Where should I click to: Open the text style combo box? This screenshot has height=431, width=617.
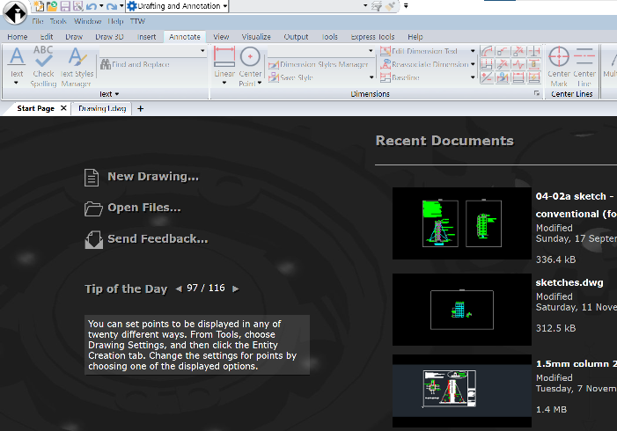tap(152, 51)
